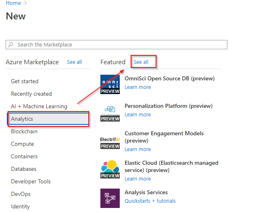Open the Containers category

tap(24, 156)
